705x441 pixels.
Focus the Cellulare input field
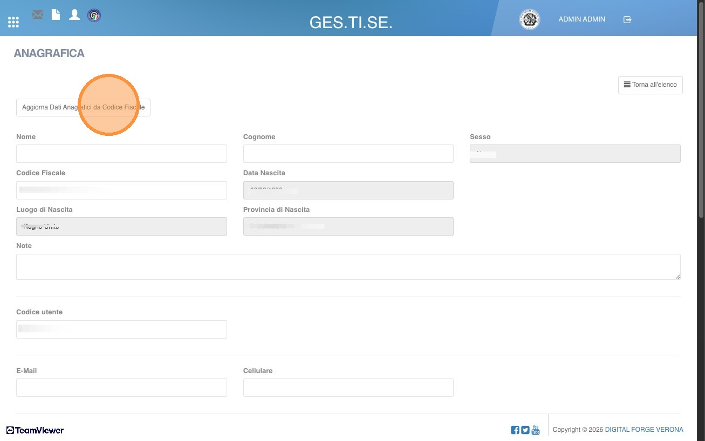[348, 388]
